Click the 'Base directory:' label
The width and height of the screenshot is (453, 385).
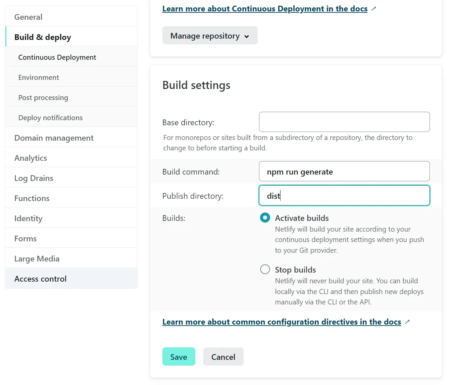[x=188, y=123]
